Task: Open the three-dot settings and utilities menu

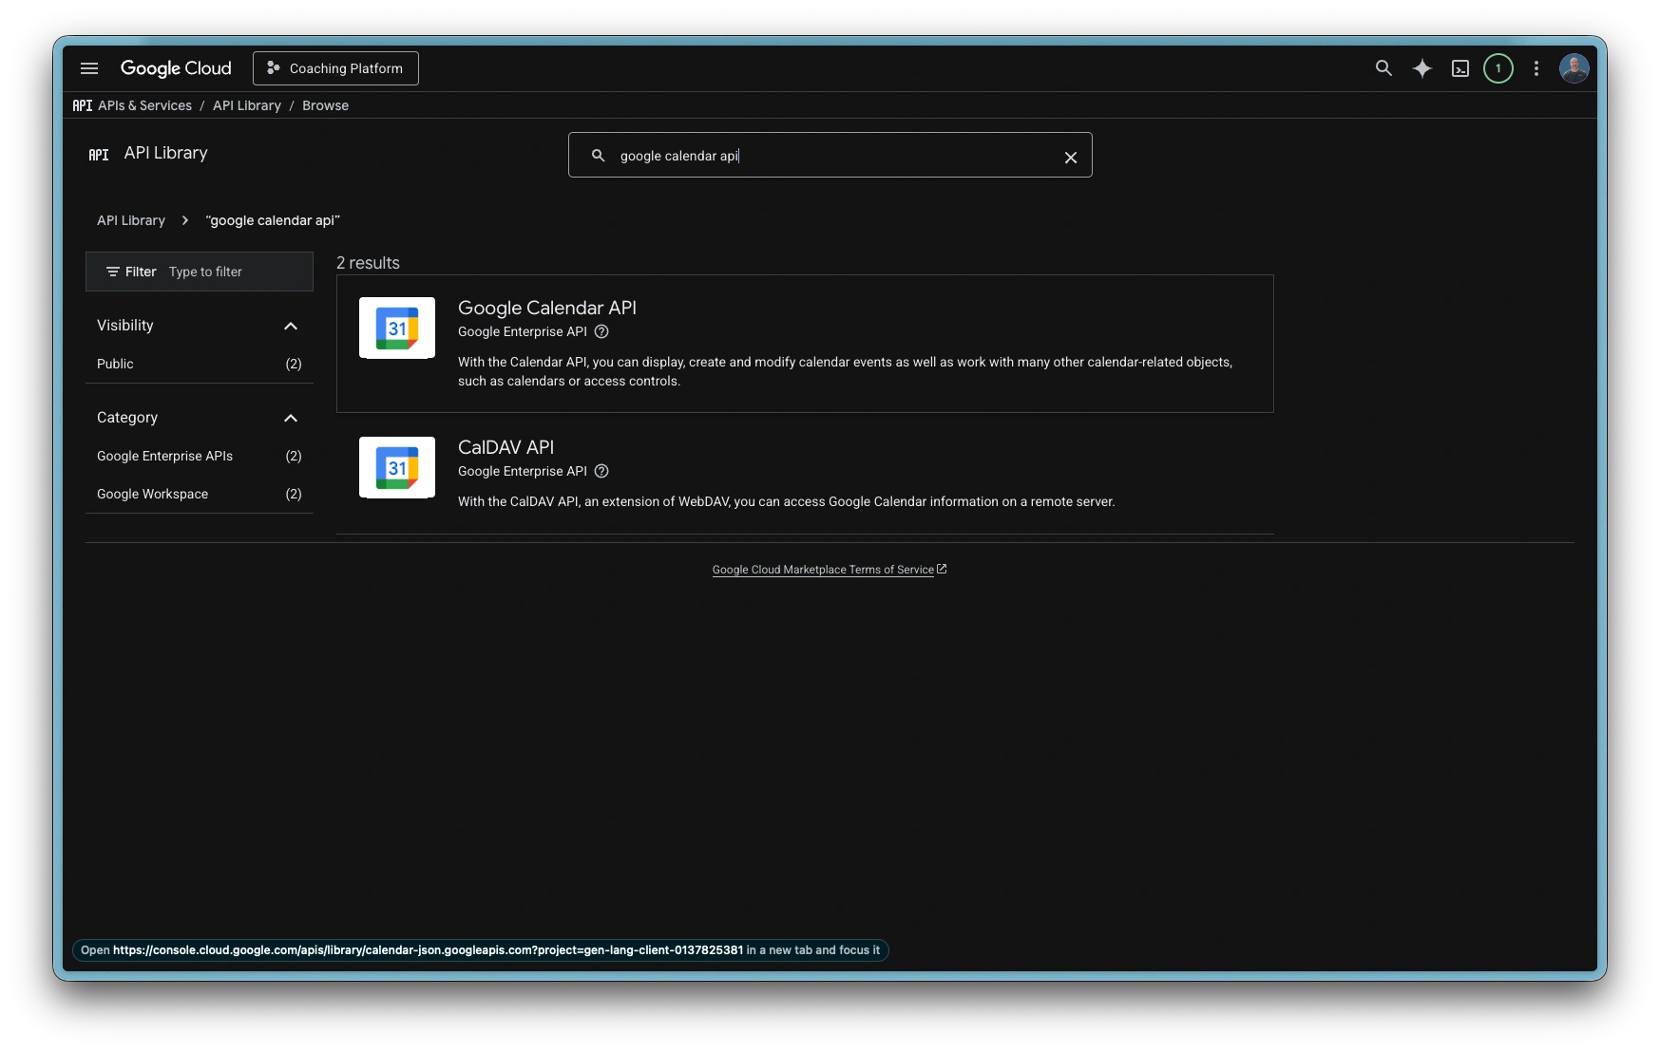Action: coord(1536,68)
